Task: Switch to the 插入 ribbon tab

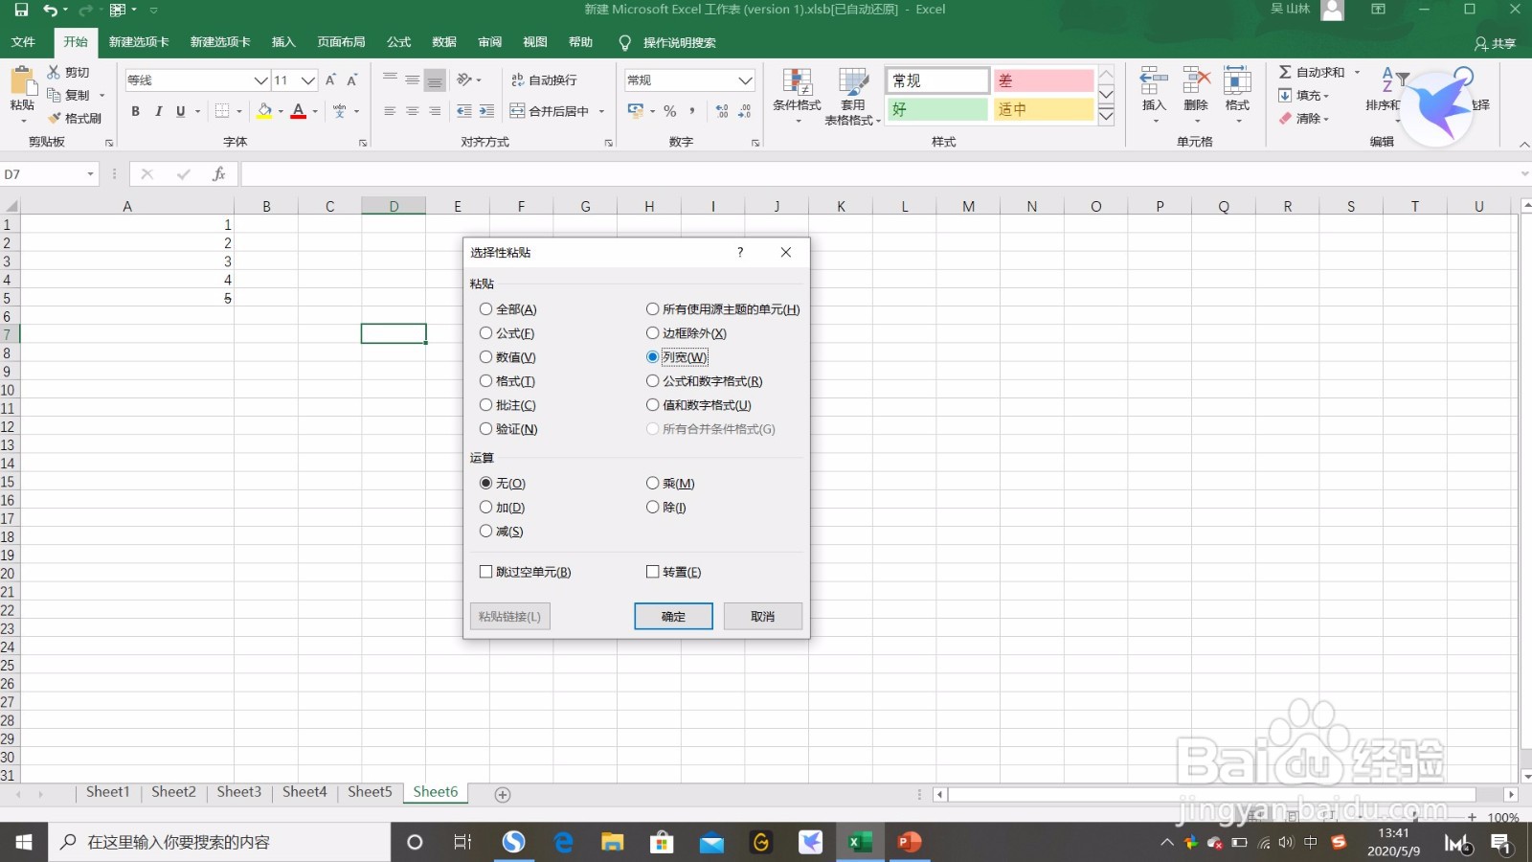Action: [283, 42]
